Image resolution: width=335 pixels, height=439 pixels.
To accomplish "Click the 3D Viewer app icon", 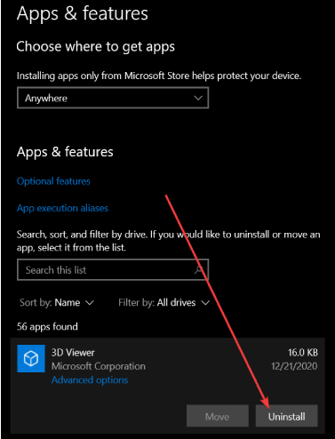I will pos(31,358).
